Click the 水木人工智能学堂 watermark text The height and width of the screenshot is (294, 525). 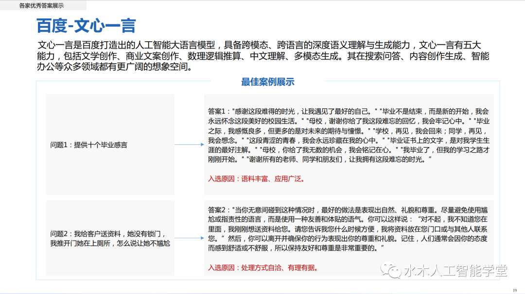coord(455,271)
